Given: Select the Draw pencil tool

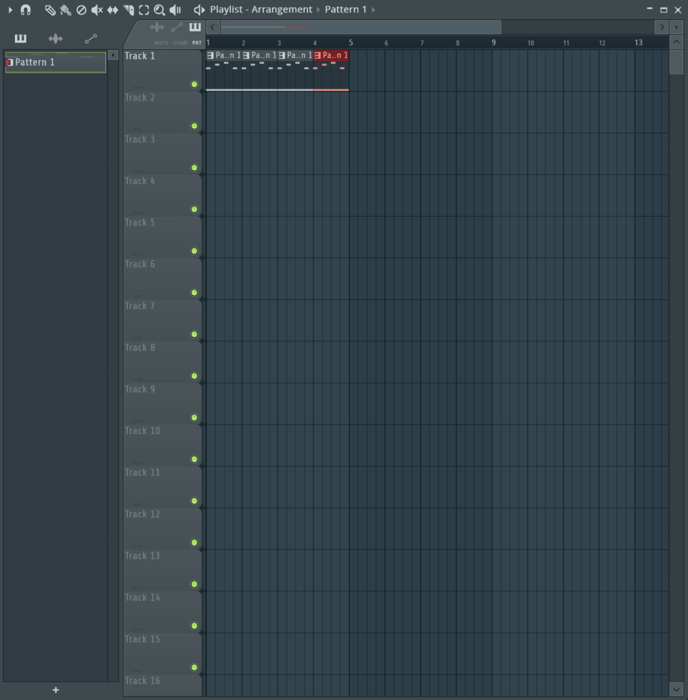Looking at the screenshot, I should 50,10.
